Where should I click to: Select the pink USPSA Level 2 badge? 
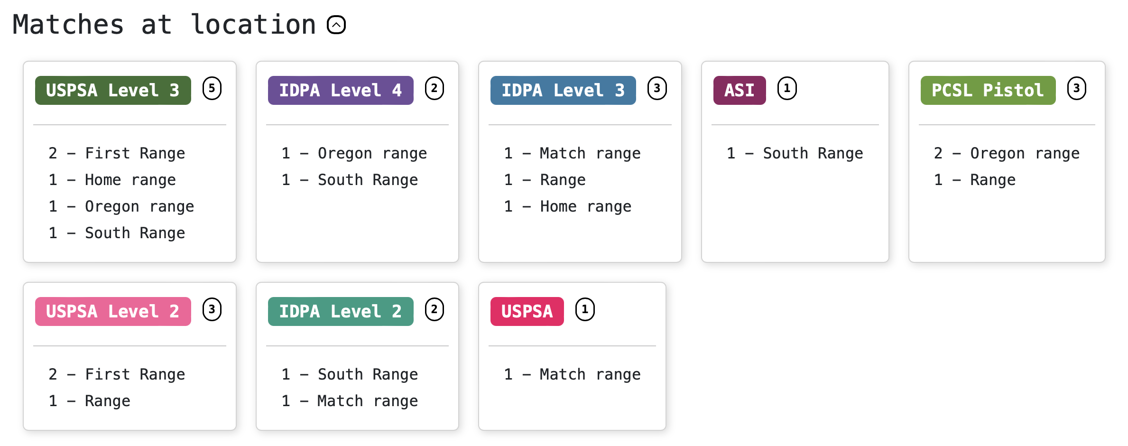click(113, 311)
